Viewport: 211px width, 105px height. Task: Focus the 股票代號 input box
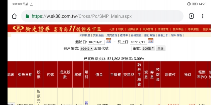pyautogui.click(x=121, y=48)
